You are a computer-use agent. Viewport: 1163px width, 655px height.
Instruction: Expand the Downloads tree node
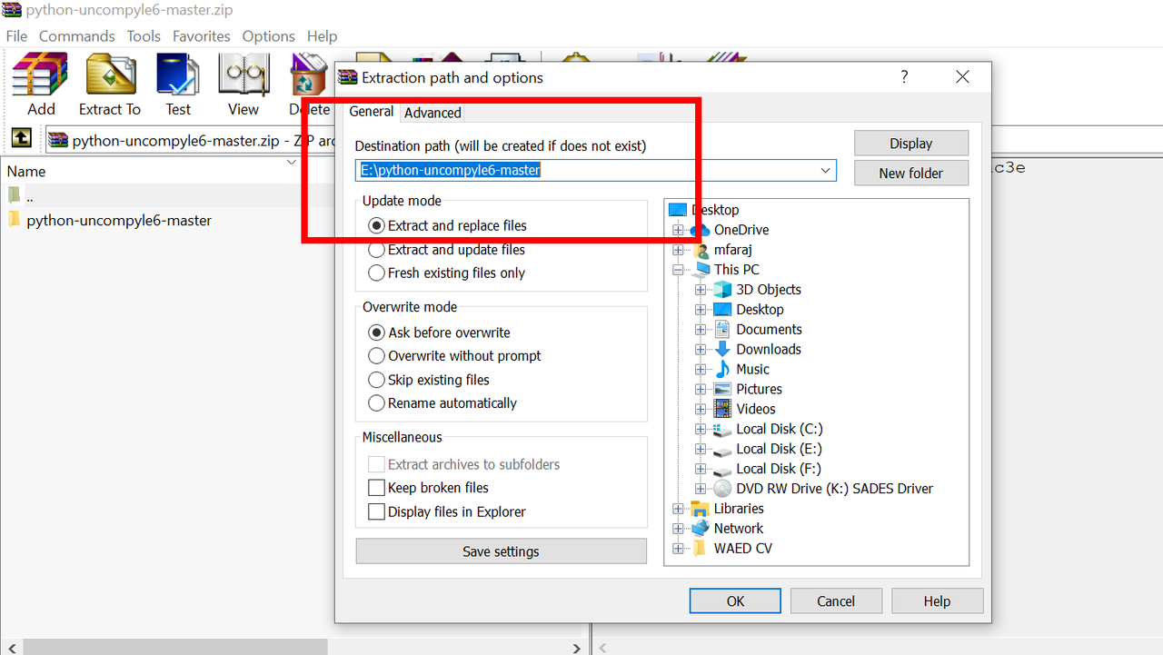pos(701,350)
